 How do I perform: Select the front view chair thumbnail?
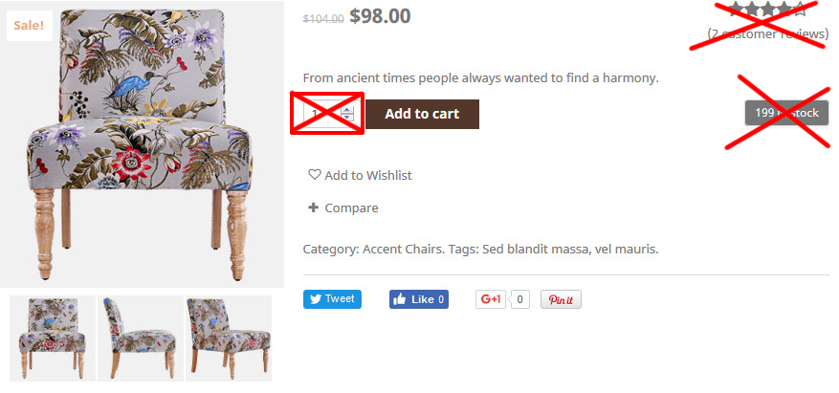pyautogui.click(x=53, y=338)
